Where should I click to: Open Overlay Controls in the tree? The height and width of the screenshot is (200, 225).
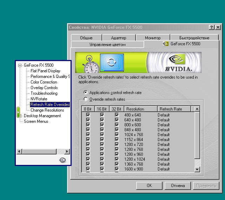44,88
